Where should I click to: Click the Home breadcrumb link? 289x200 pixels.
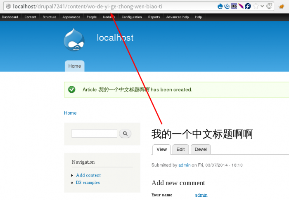click(x=70, y=113)
